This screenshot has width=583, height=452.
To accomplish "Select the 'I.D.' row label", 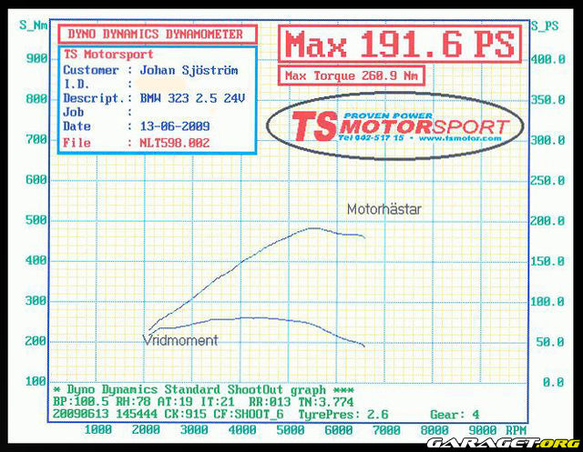I will 77,85.
